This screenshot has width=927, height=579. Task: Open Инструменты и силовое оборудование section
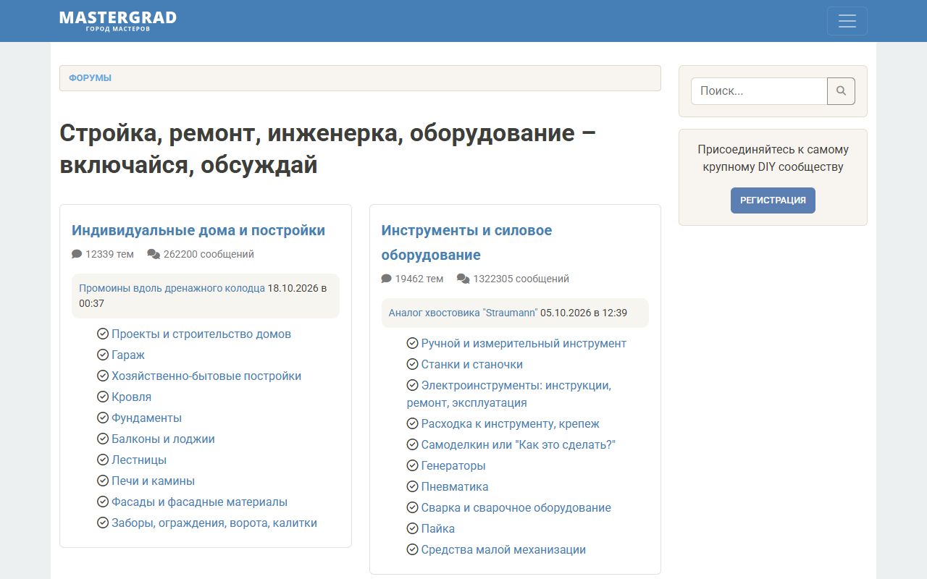pyautogui.click(x=466, y=242)
